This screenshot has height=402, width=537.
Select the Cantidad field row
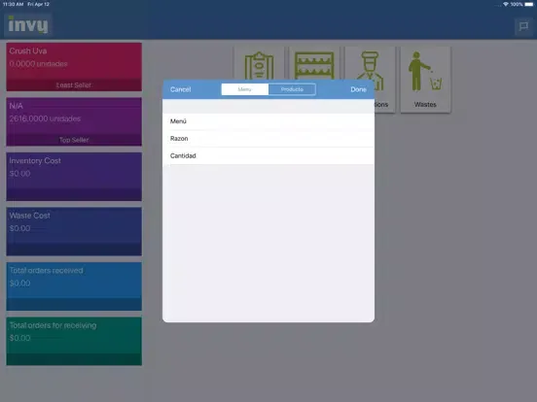coord(268,156)
